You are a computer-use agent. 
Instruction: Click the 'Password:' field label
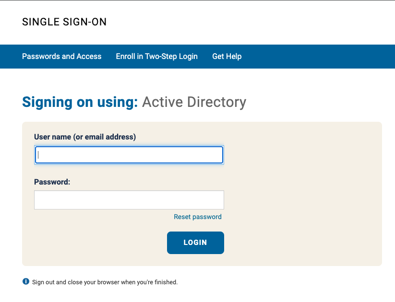coord(52,182)
